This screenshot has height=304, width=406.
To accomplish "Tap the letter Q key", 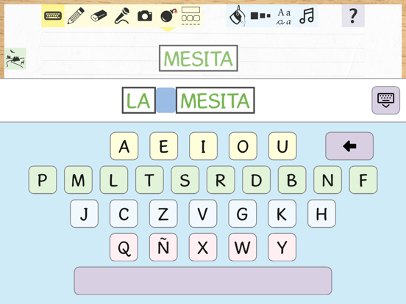I will tap(124, 247).
